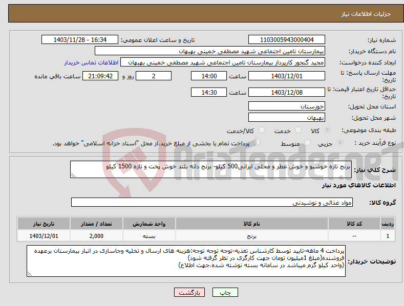The width and height of the screenshot is (404, 306).
Task: Click the table date cell 1403/12/01
Action: (44, 236)
